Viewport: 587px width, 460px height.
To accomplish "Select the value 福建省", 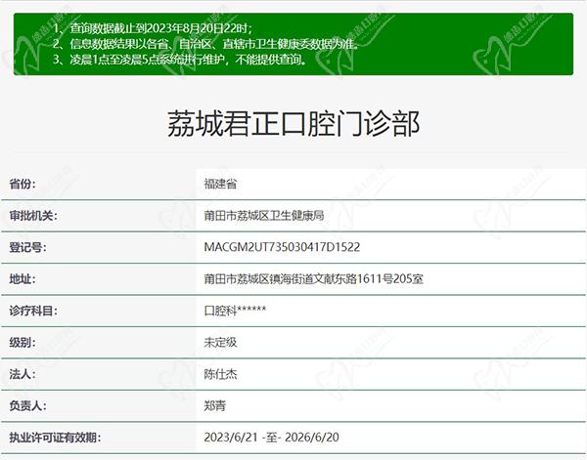I will (x=220, y=184).
